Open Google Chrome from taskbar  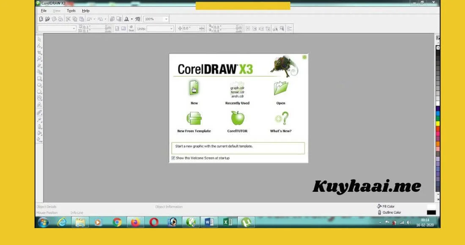pos(117,222)
